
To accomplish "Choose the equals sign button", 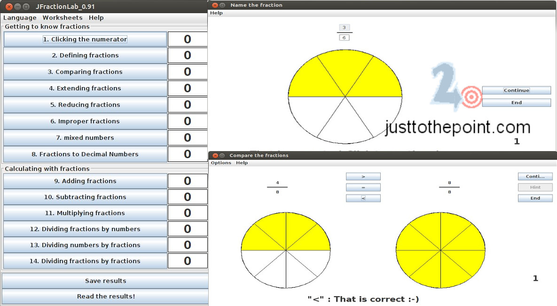I will [363, 187].
